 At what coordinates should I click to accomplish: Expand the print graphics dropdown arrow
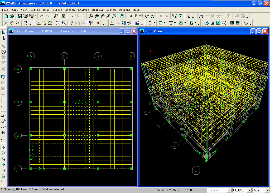coord(36,16)
